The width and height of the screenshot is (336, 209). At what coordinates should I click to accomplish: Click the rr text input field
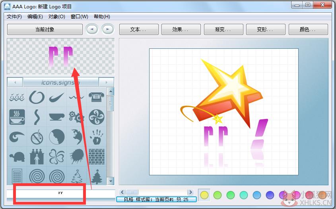61,193
